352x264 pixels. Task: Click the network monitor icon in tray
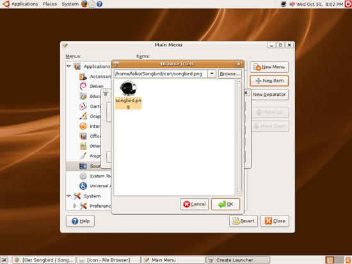(x=284, y=4)
